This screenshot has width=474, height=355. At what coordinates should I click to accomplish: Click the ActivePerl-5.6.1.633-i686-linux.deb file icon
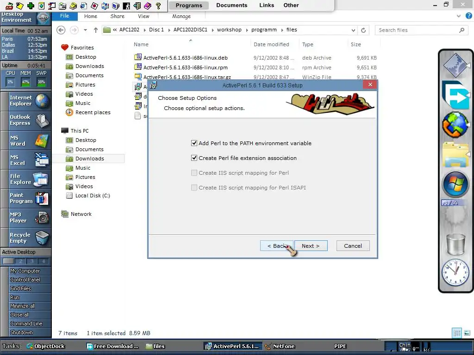[138, 57]
